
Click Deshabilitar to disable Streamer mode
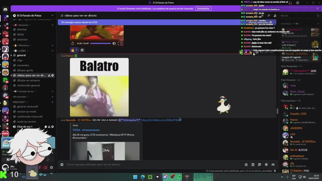(x=203, y=9)
